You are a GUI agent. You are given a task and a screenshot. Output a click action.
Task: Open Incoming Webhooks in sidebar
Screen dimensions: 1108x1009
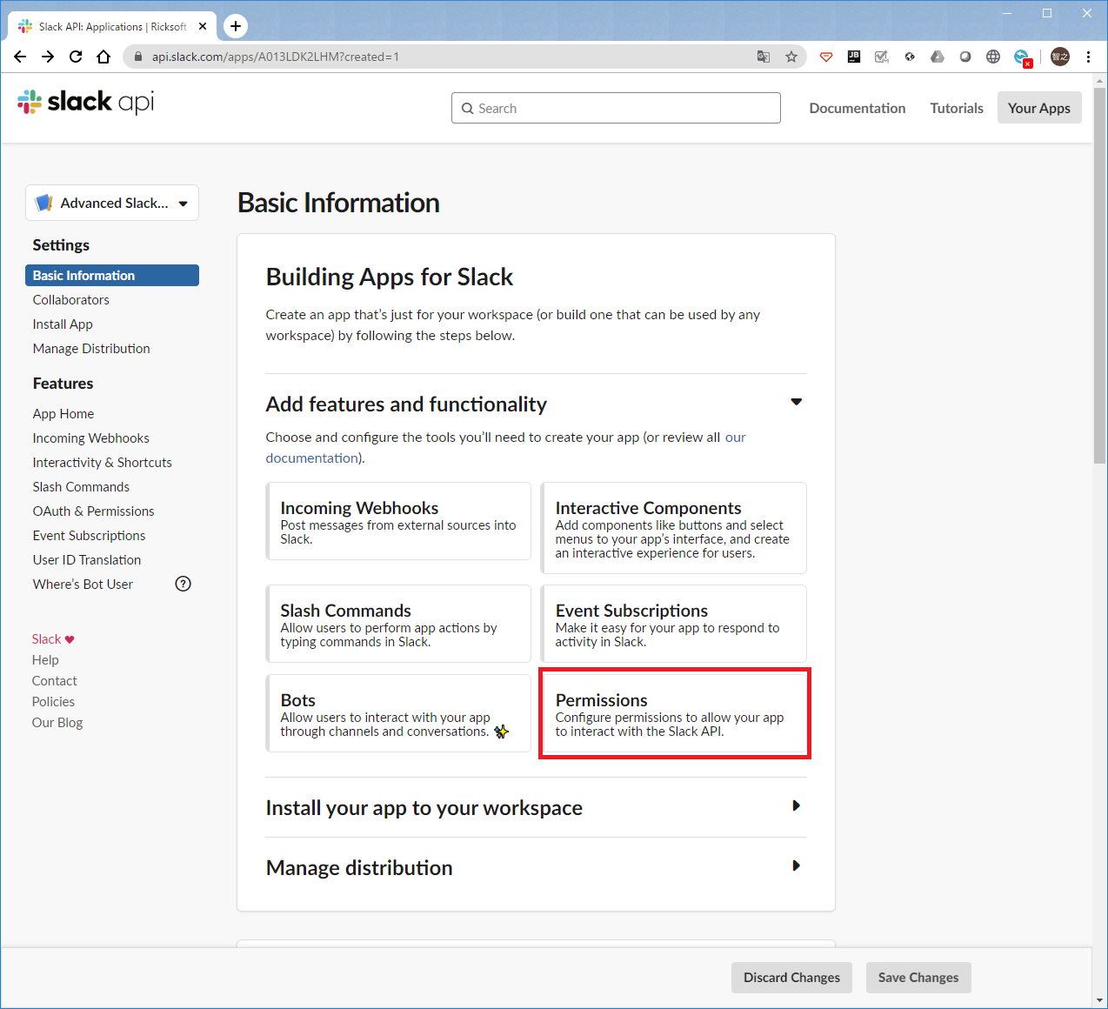[91, 438]
